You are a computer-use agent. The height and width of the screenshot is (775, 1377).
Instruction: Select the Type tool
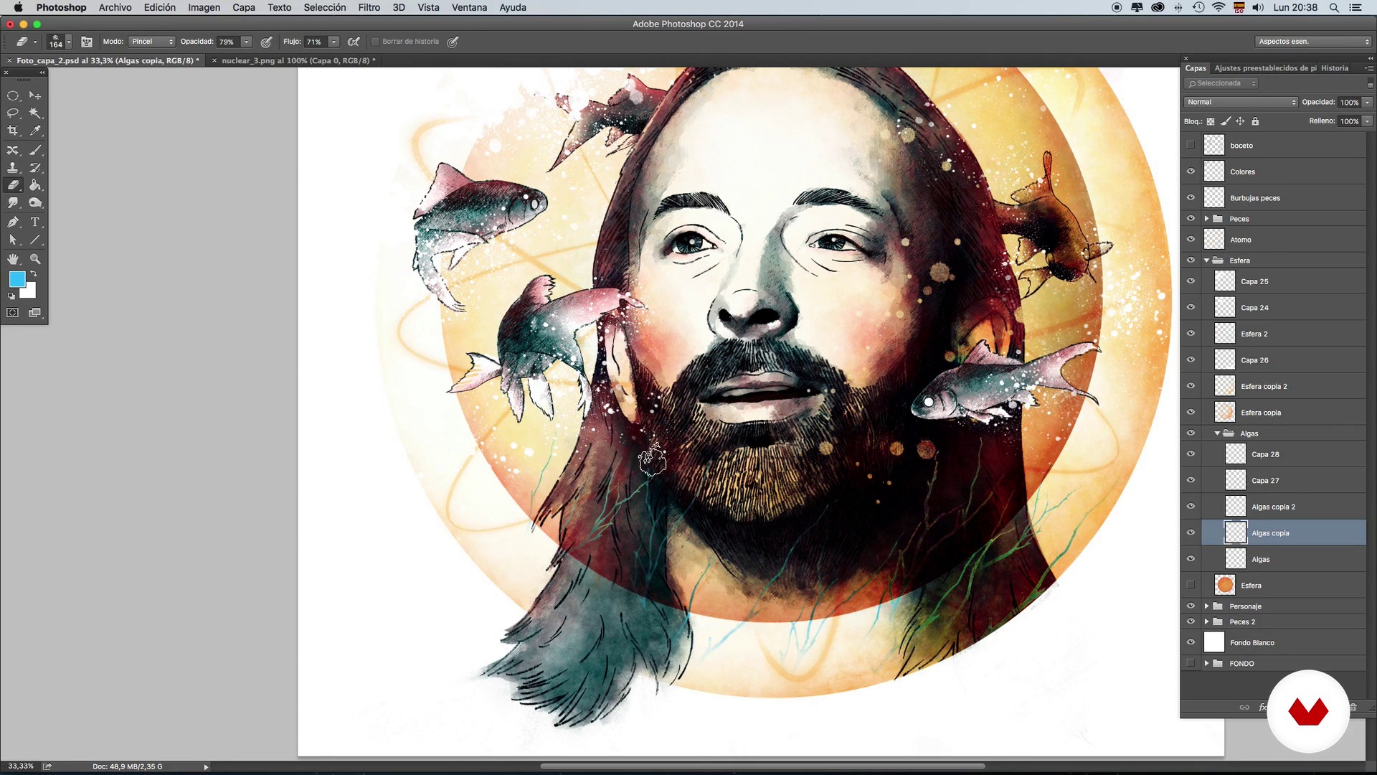point(35,222)
